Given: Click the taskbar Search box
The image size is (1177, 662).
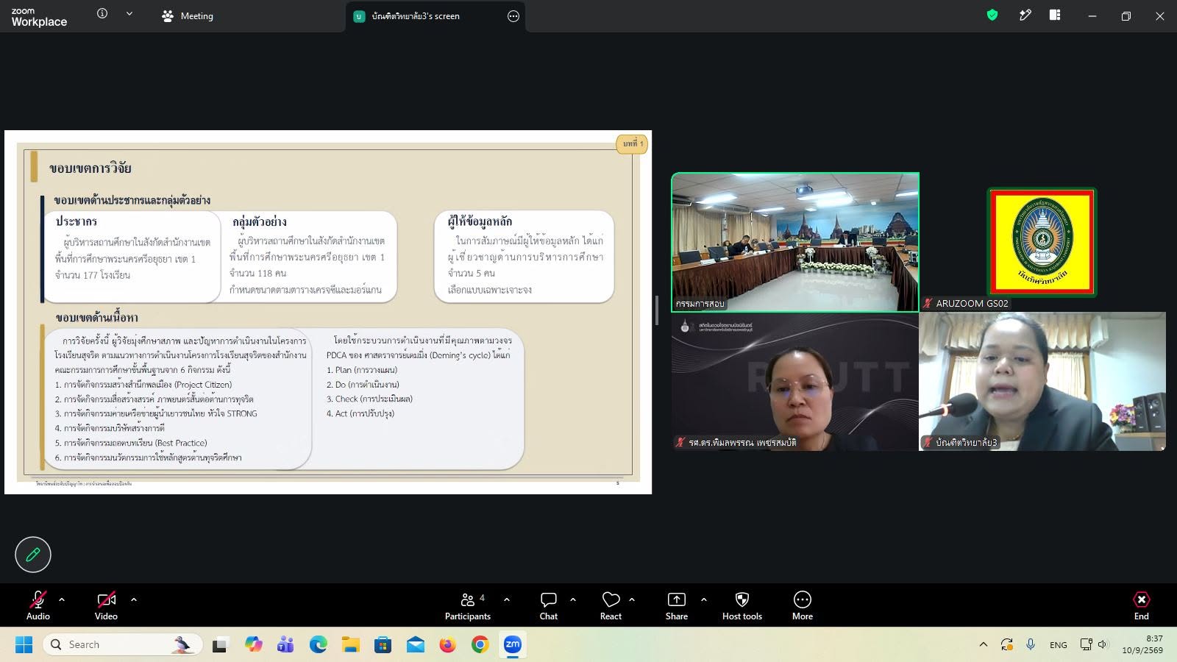Looking at the screenshot, I should point(122,645).
